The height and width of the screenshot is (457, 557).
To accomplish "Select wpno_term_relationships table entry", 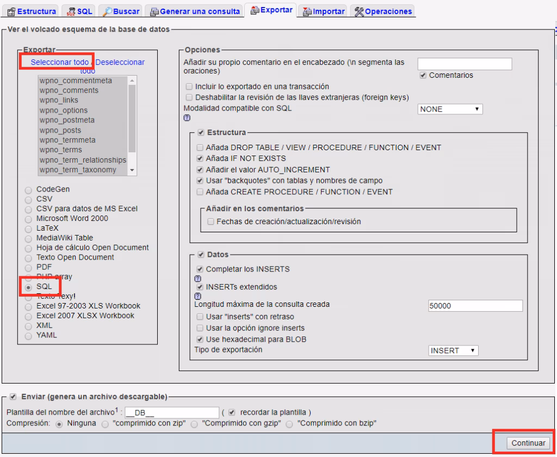I will point(83,160).
